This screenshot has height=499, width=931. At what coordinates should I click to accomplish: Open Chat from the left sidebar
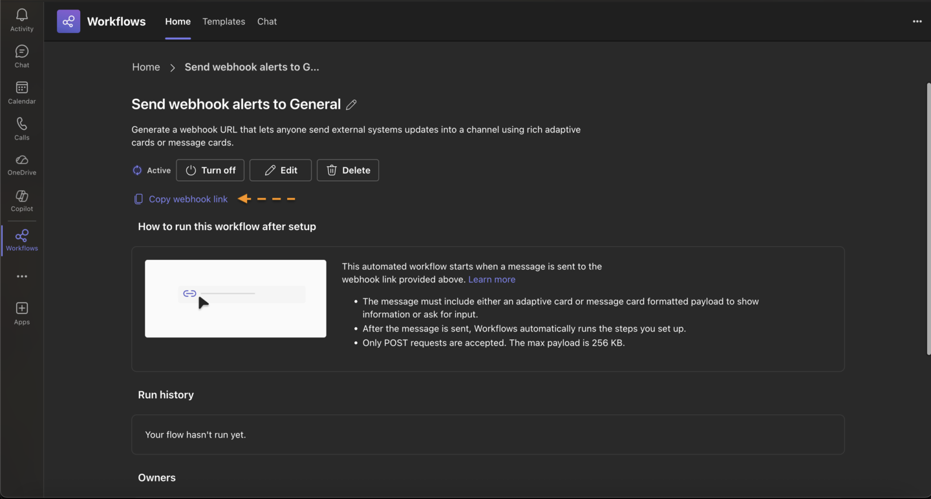(x=21, y=56)
